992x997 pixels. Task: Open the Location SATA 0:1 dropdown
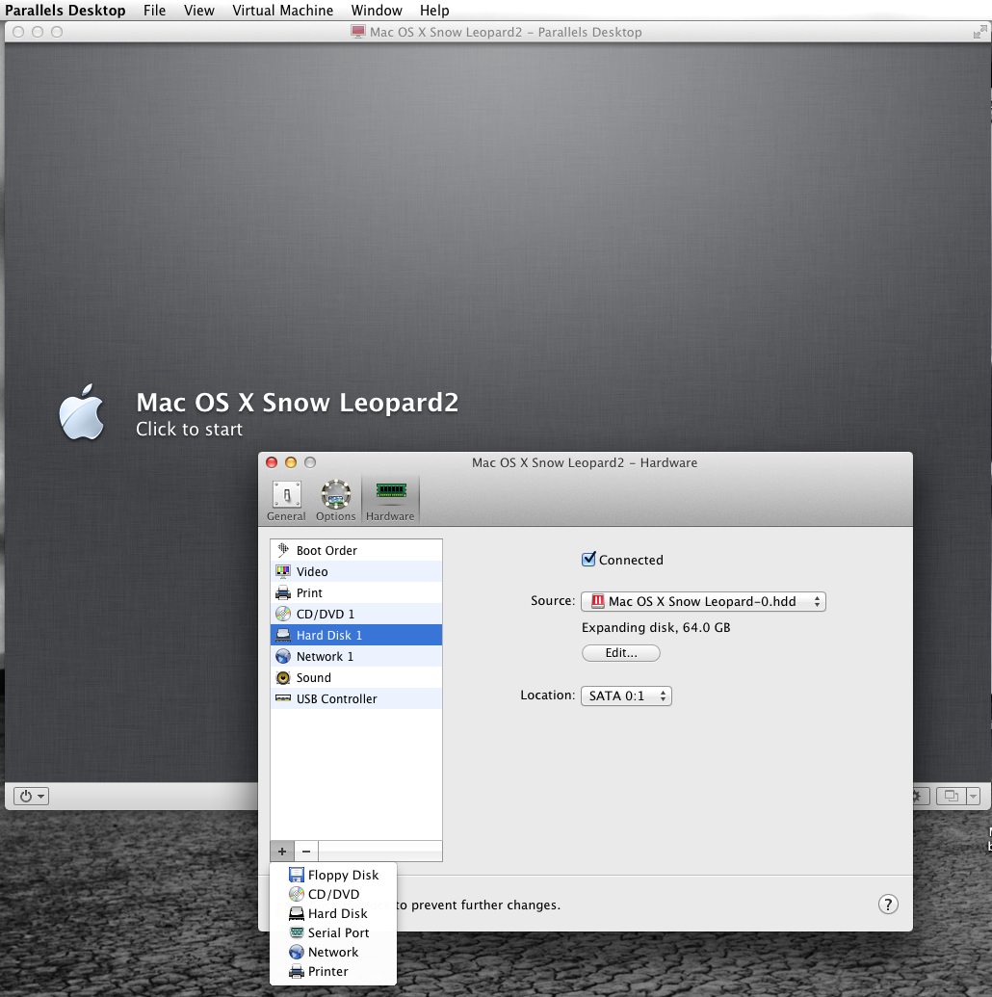[x=626, y=695]
